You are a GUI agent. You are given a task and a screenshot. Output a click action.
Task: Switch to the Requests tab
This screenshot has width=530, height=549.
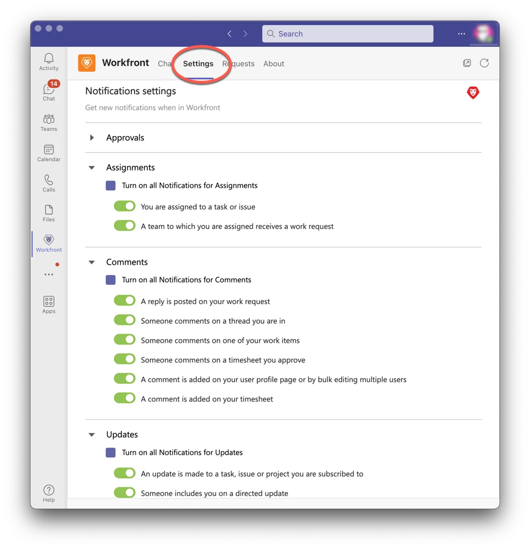pyautogui.click(x=238, y=63)
